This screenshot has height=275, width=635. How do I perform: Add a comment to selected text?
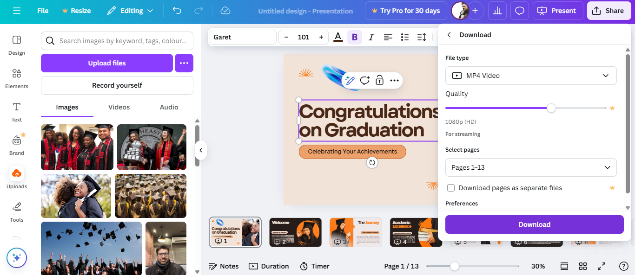[365, 80]
